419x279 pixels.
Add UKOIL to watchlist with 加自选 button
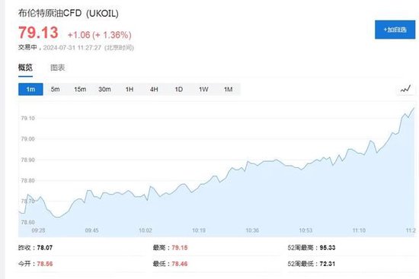coord(395,30)
